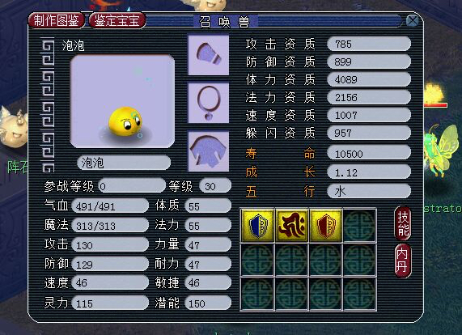Open the pet collar equipment slot
The image size is (462, 335).
click(x=208, y=55)
